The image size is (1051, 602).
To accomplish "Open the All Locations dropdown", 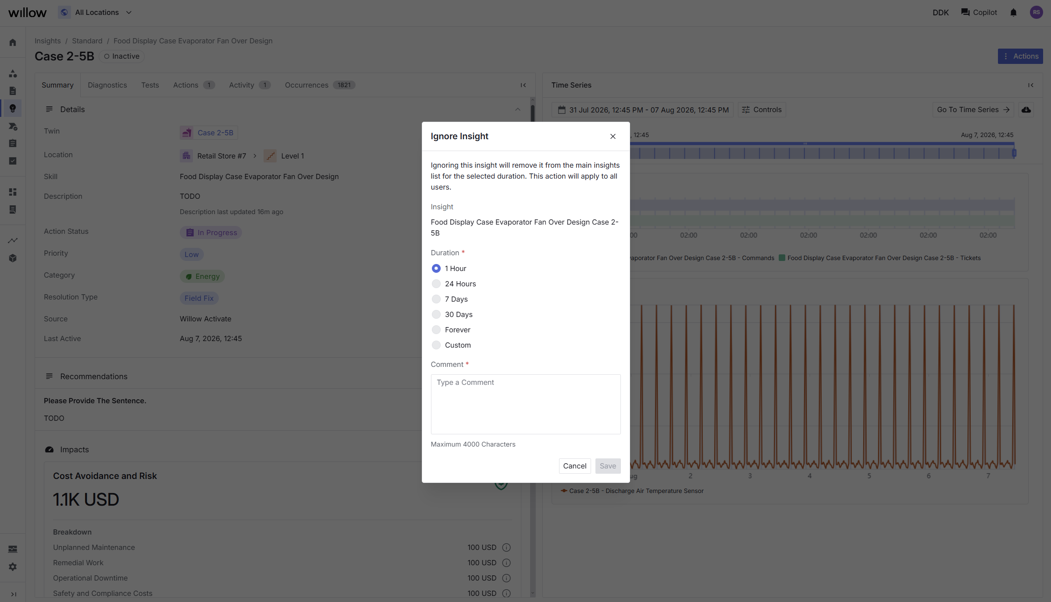I will [x=95, y=12].
